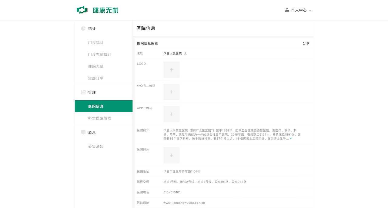
Task: Click the 个人中心 user profile icon
Action: (287, 10)
